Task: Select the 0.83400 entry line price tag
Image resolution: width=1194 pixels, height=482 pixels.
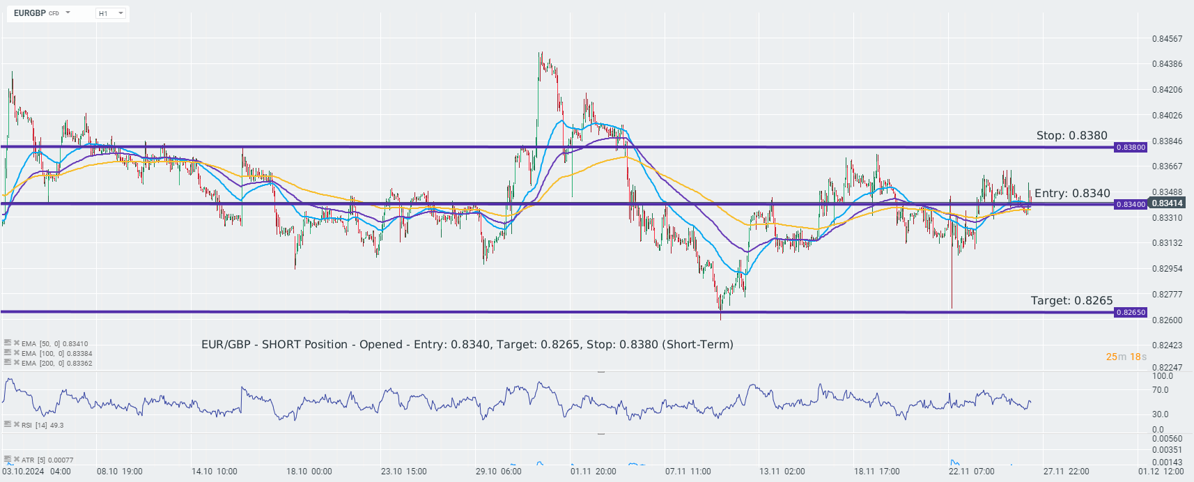Action: pos(1131,204)
